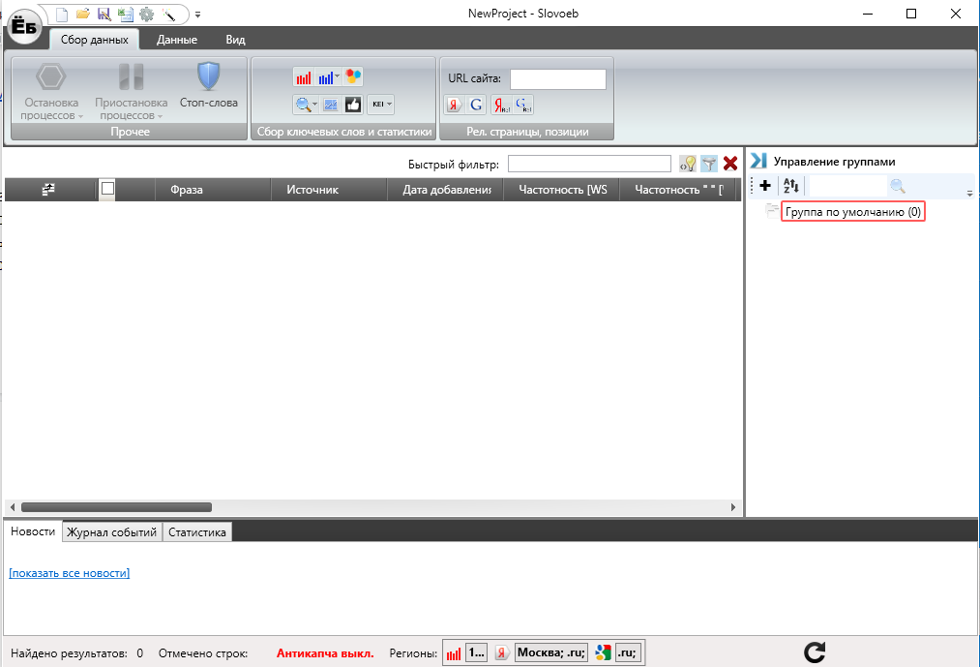Click the показать все новости link

[69, 573]
